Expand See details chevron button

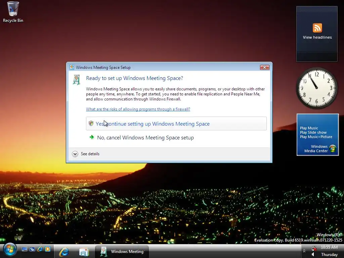[75, 154]
